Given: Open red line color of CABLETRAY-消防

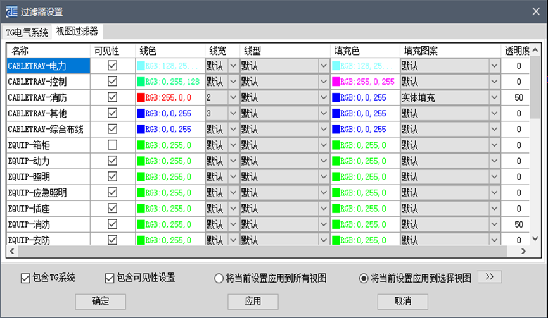Looking at the screenshot, I should pos(170,97).
